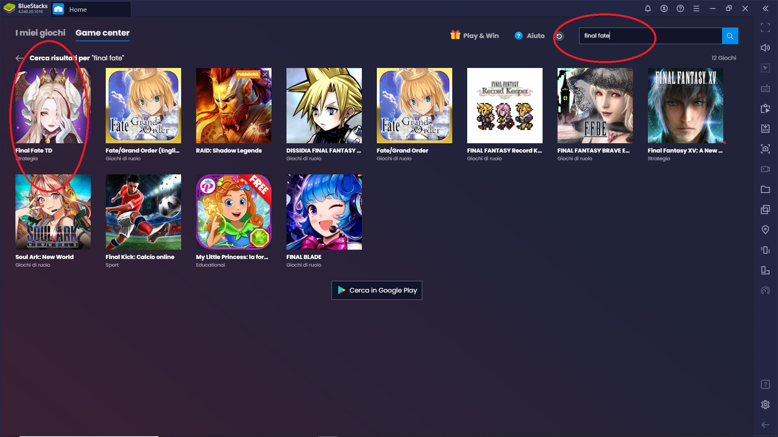Click the blue search magnifier button

(x=730, y=36)
